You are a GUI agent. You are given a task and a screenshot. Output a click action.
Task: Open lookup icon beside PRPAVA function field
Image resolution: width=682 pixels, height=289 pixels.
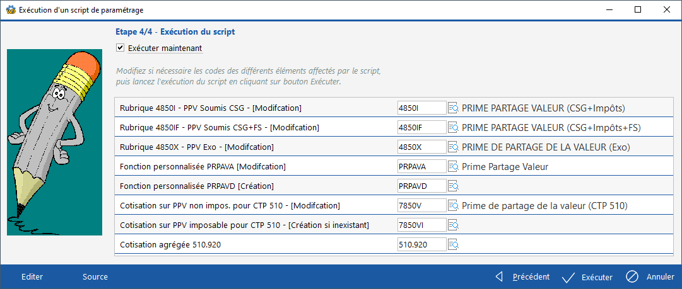pyautogui.click(x=453, y=166)
